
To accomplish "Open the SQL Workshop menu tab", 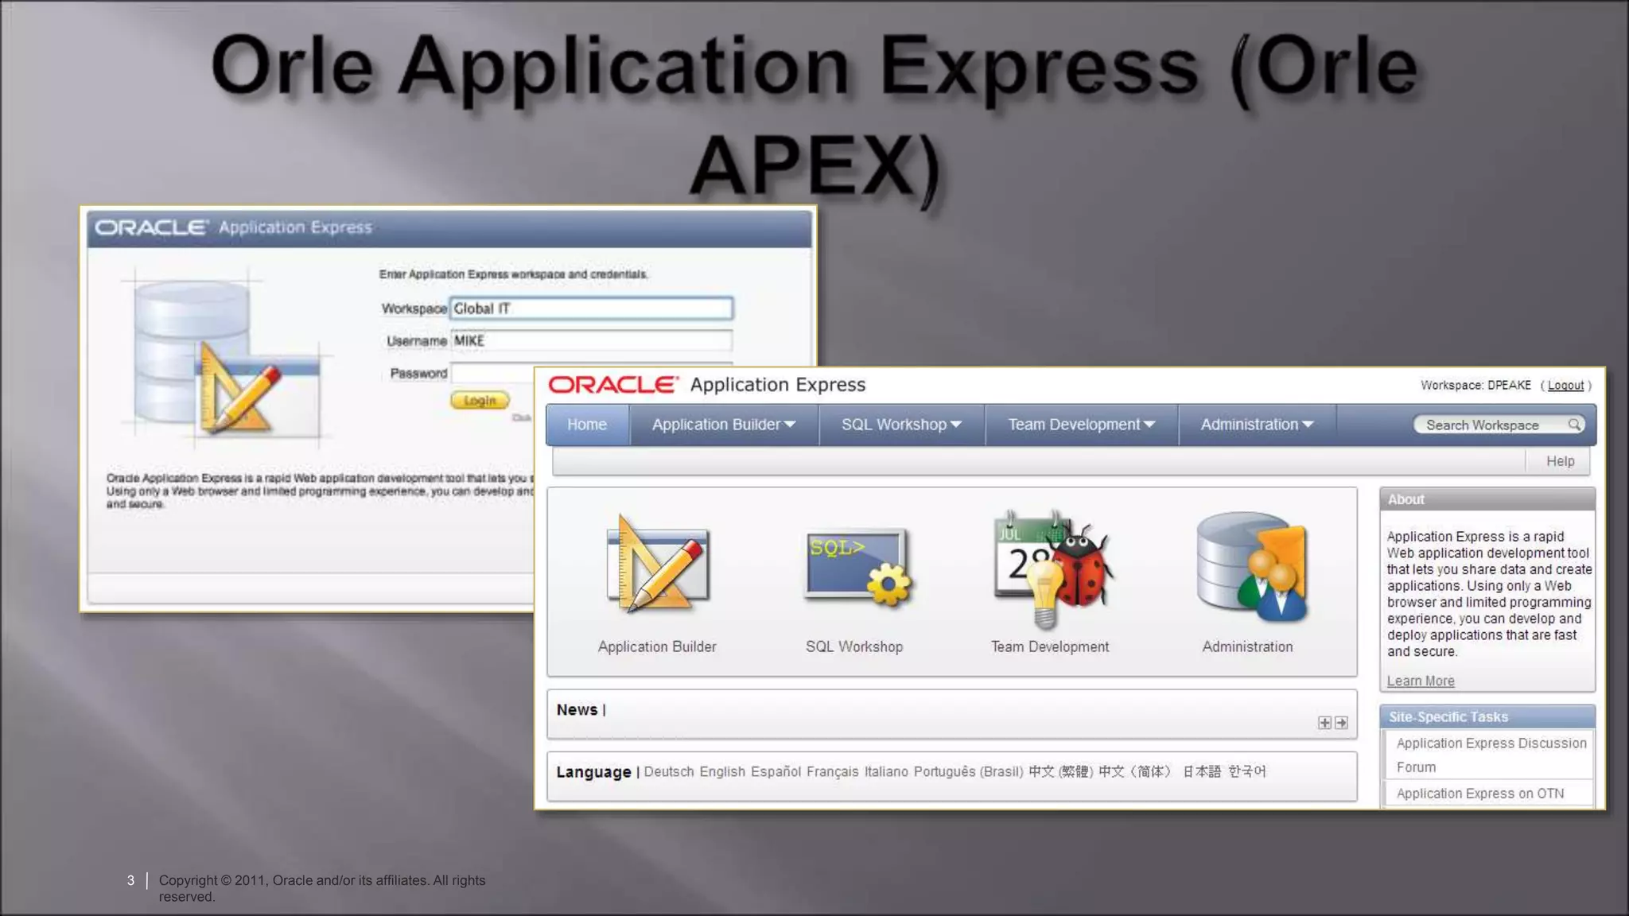I will 902,425.
